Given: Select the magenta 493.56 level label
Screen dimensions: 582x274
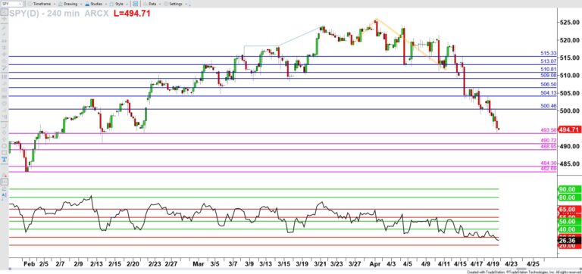Looking at the screenshot, I should [548, 130].
